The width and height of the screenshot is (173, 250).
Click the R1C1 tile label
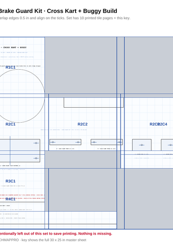pyautogui.click(x=11, y=67)
